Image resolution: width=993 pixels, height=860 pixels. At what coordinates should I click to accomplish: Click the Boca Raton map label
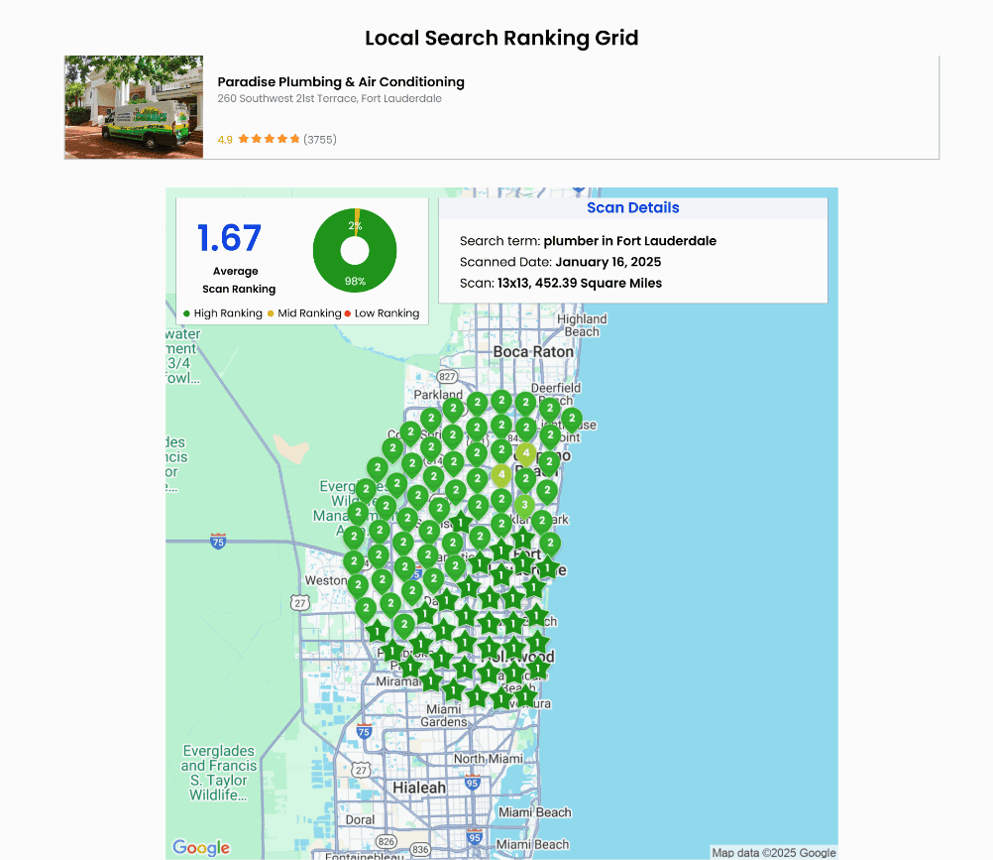[x=533, y=352]
